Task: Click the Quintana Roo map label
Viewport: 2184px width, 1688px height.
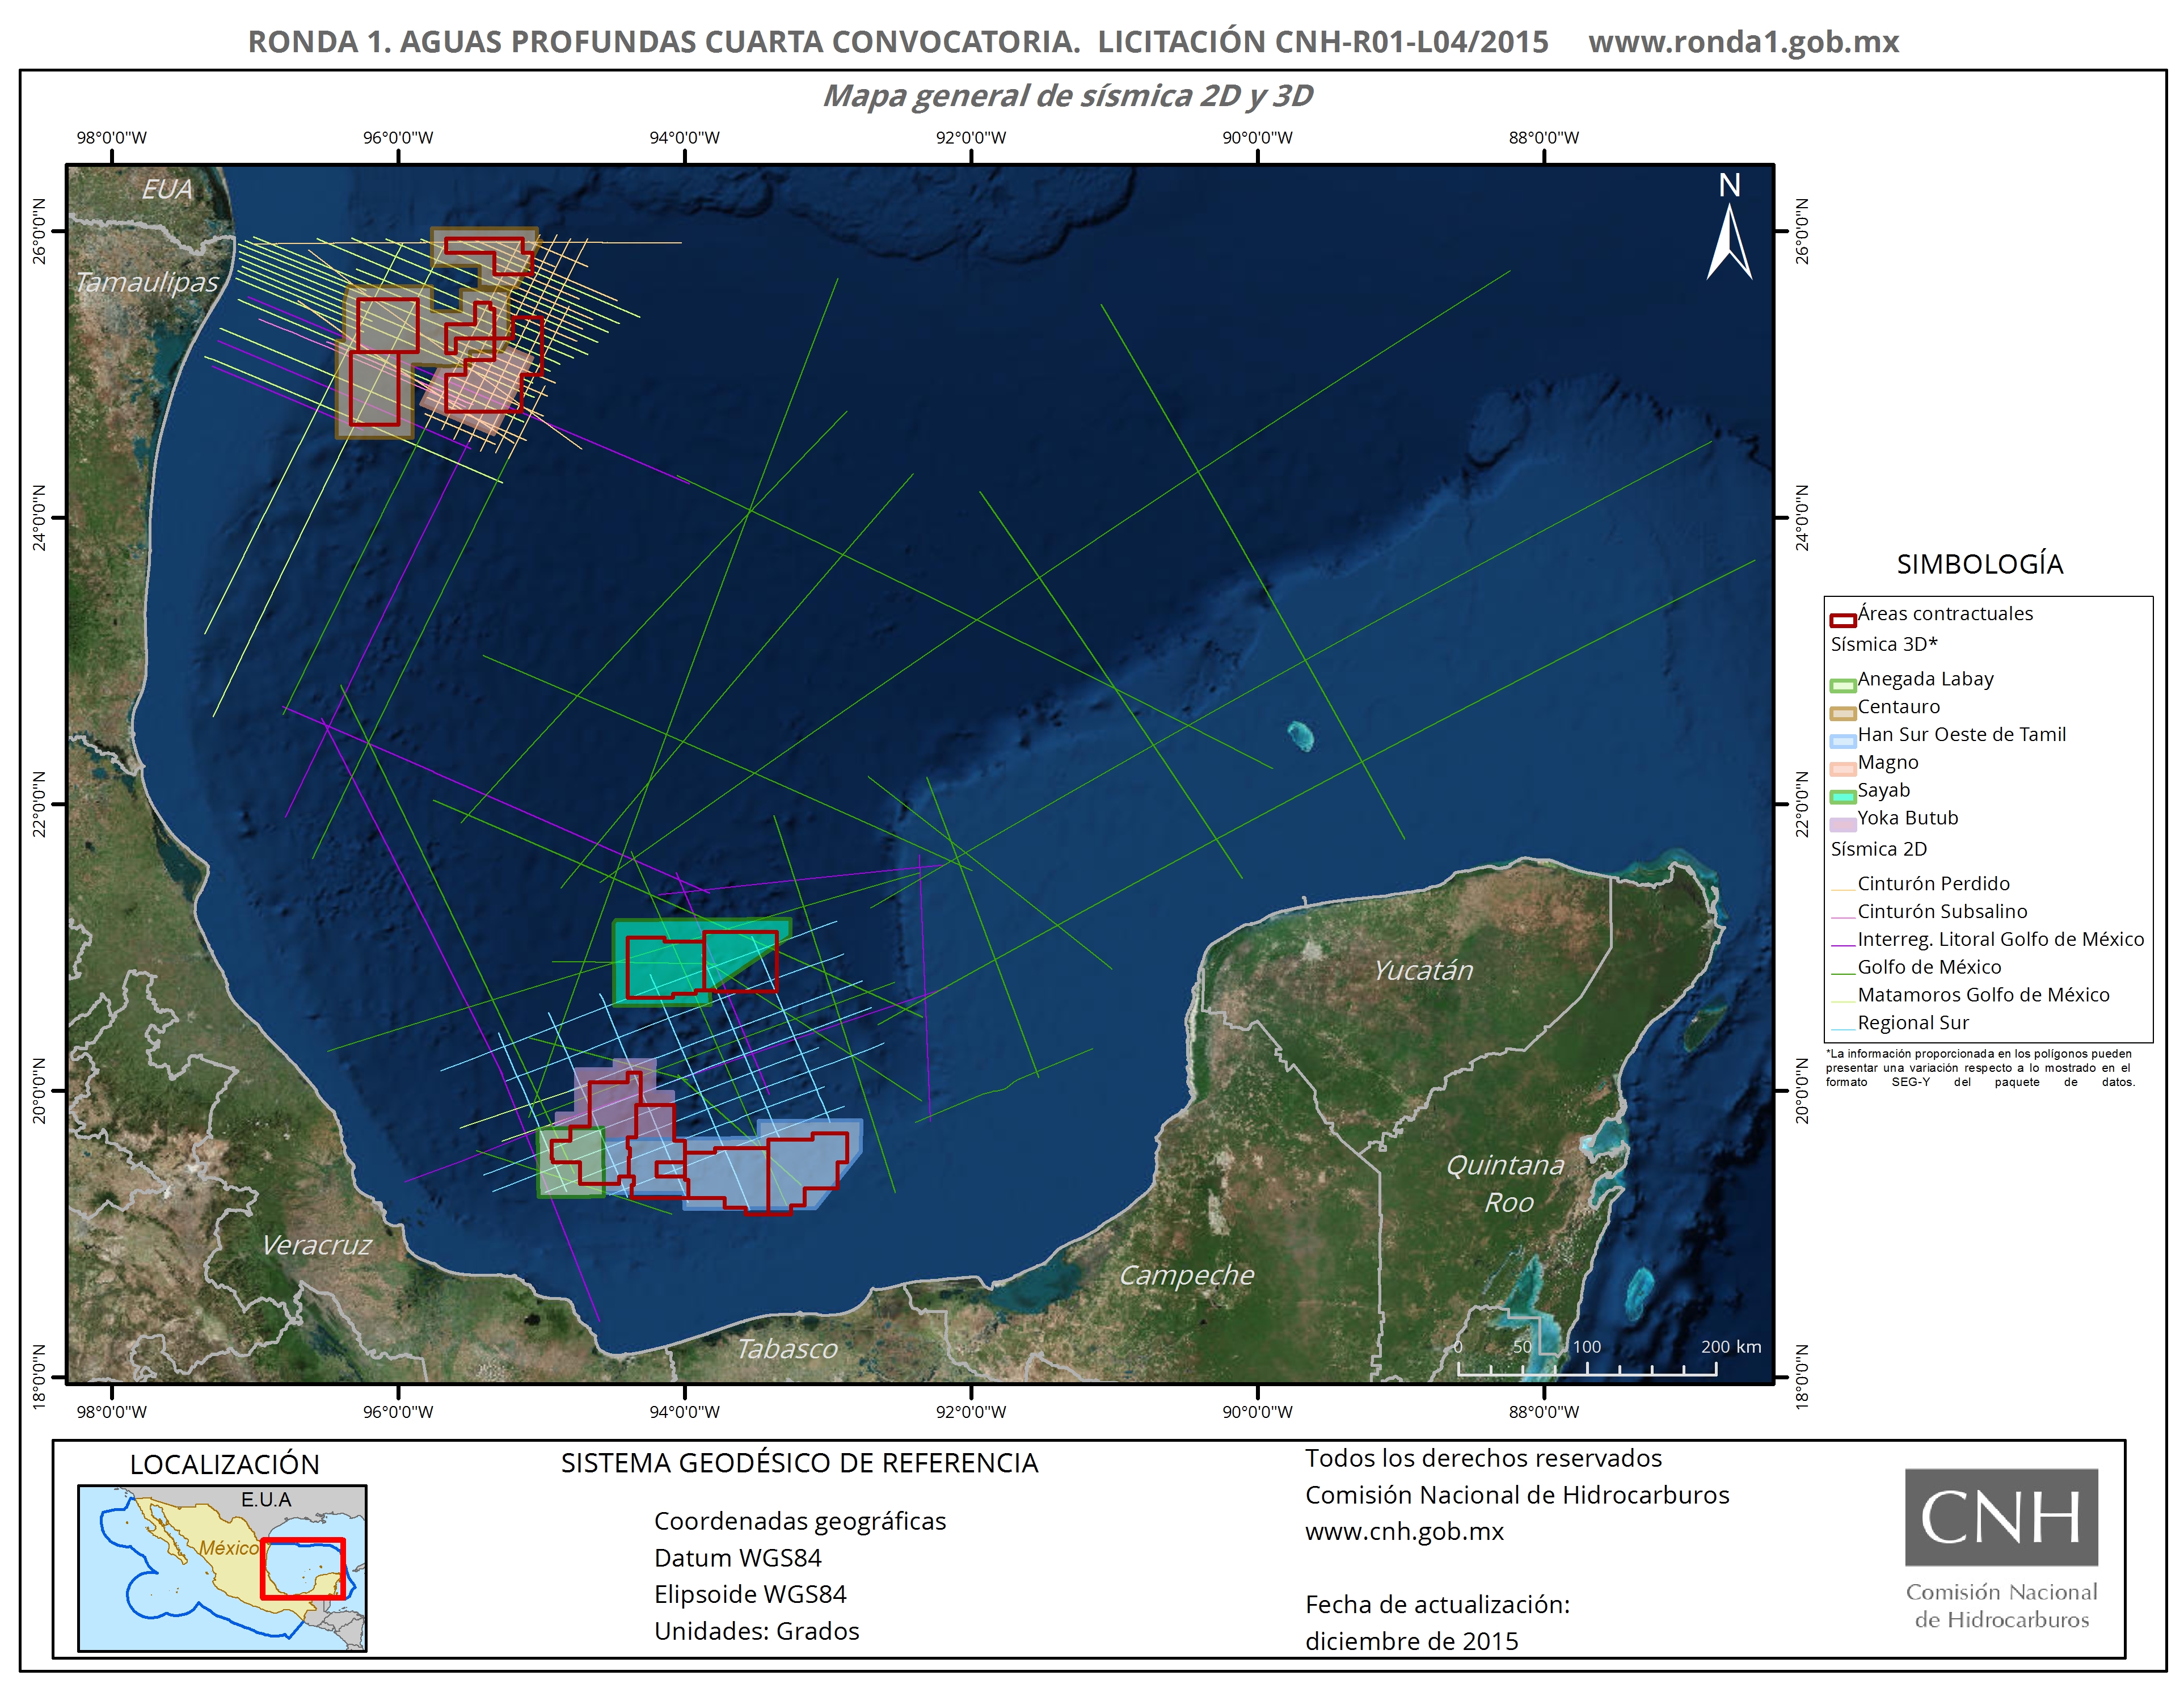Action: coord(1506,1184)
